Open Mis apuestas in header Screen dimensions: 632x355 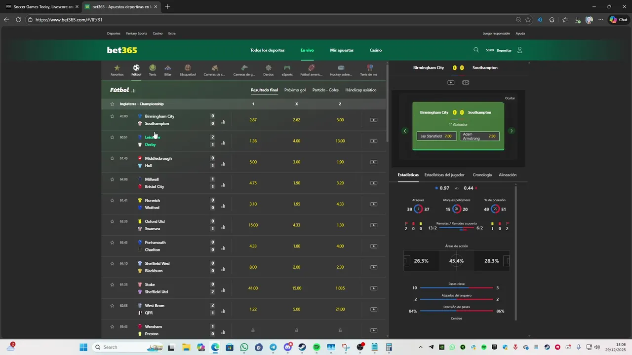click(x=342, y=50)
